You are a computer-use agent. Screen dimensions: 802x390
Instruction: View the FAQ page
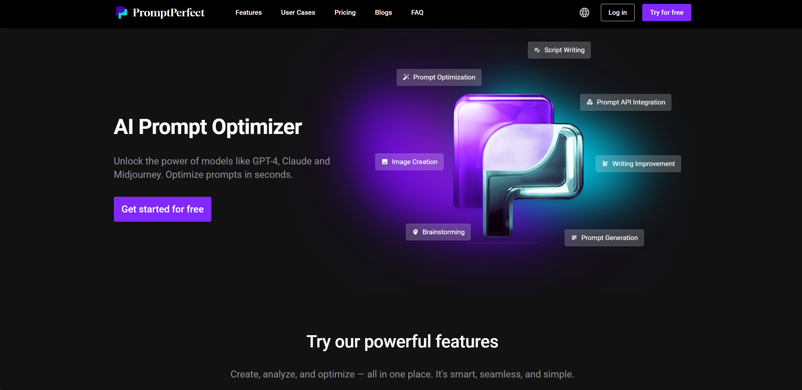pyautogui.click(x=417, y=12)
